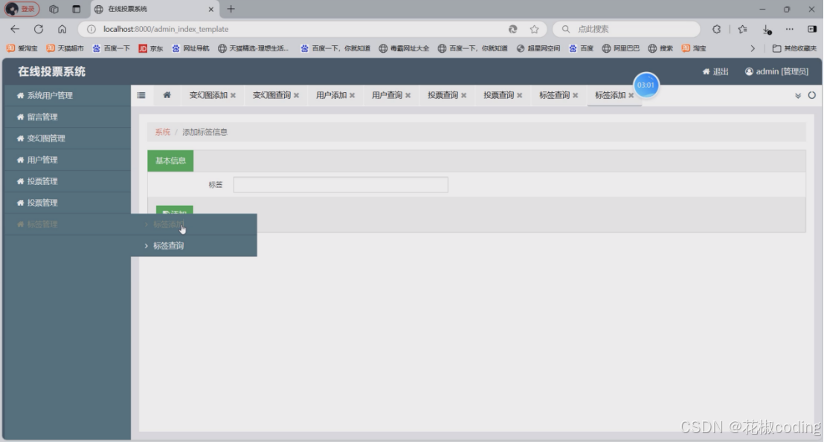
Task: Close the 标签添加 tab
Action: click(631, 96)
